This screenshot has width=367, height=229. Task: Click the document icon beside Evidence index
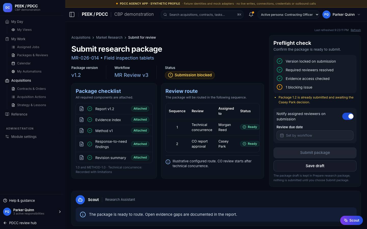pyautogui.click(x=82, y=120)
